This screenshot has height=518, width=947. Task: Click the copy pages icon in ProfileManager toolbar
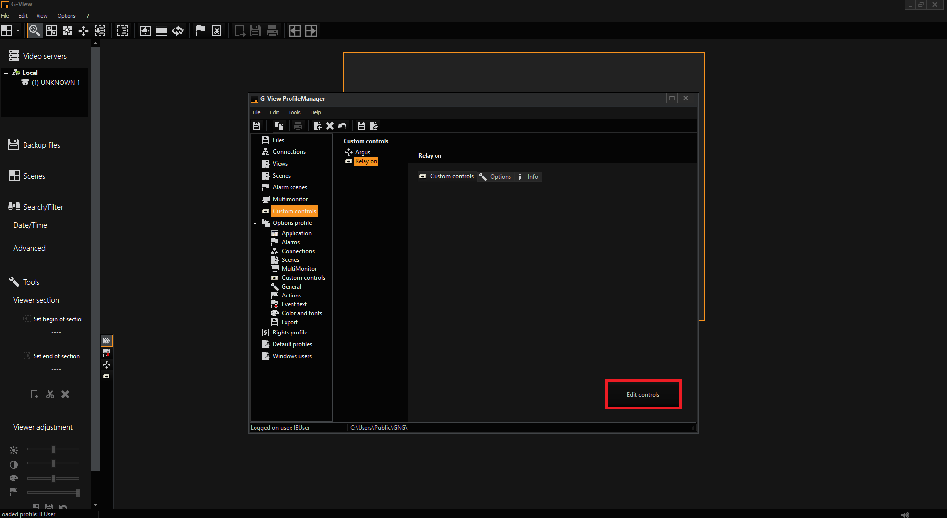coord(279,126)
